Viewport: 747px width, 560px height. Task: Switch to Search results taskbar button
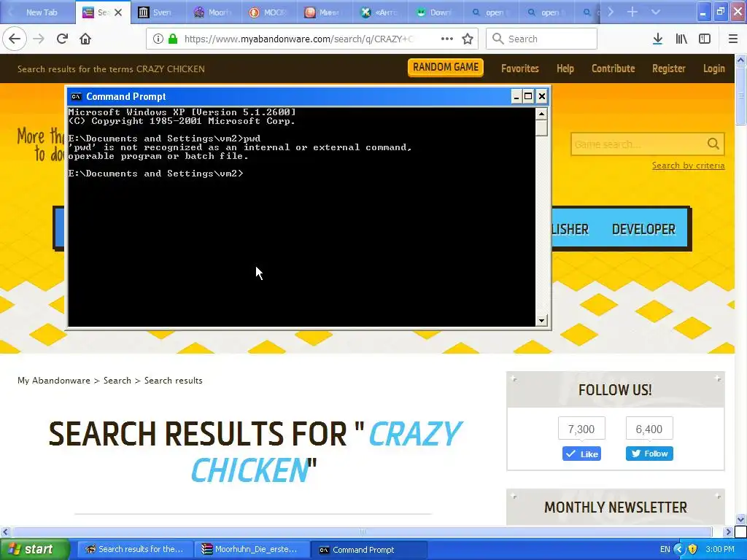click(x=134, y=549)
